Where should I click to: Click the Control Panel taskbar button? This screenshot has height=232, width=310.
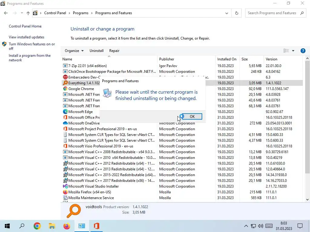82,226
